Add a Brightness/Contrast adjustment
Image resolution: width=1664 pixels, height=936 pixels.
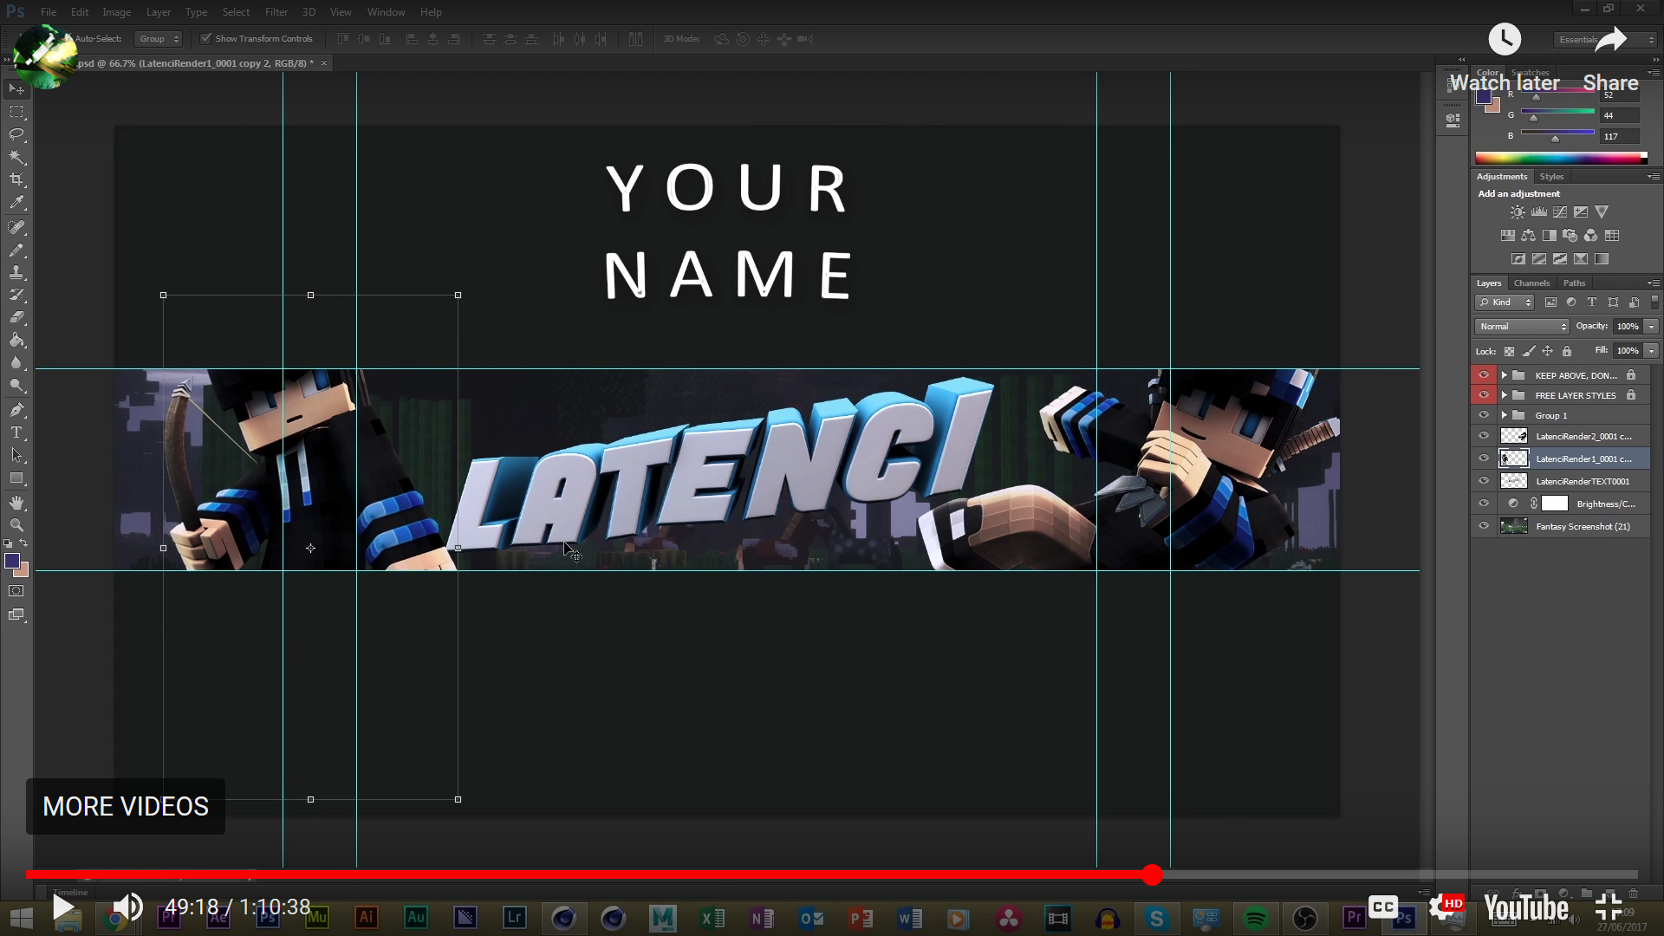[x=1518, y=212]
